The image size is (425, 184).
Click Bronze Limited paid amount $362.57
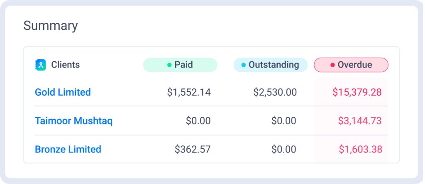click(x=193, y=149)
